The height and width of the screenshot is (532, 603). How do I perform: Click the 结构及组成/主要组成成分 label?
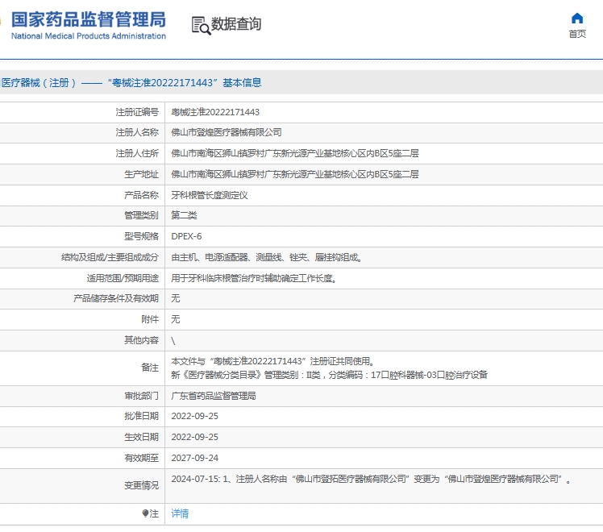110,257
